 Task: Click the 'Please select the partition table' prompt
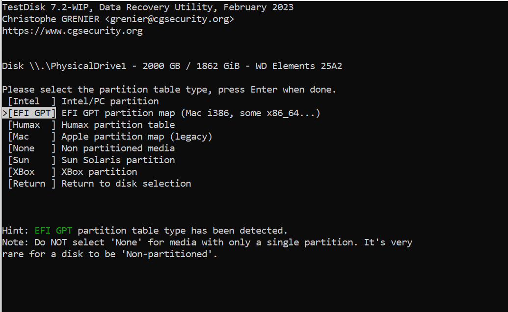click(x=169, y=90)
